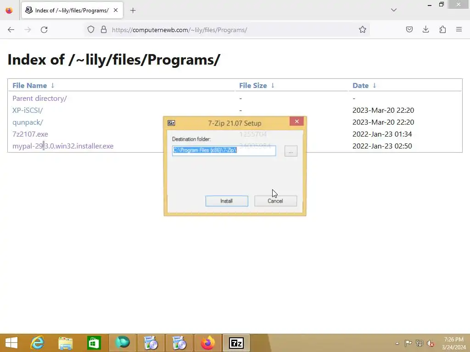Launch Internet Explorer from the taskbar
This screenshot has height=352, width=470.
click(38, 343)
